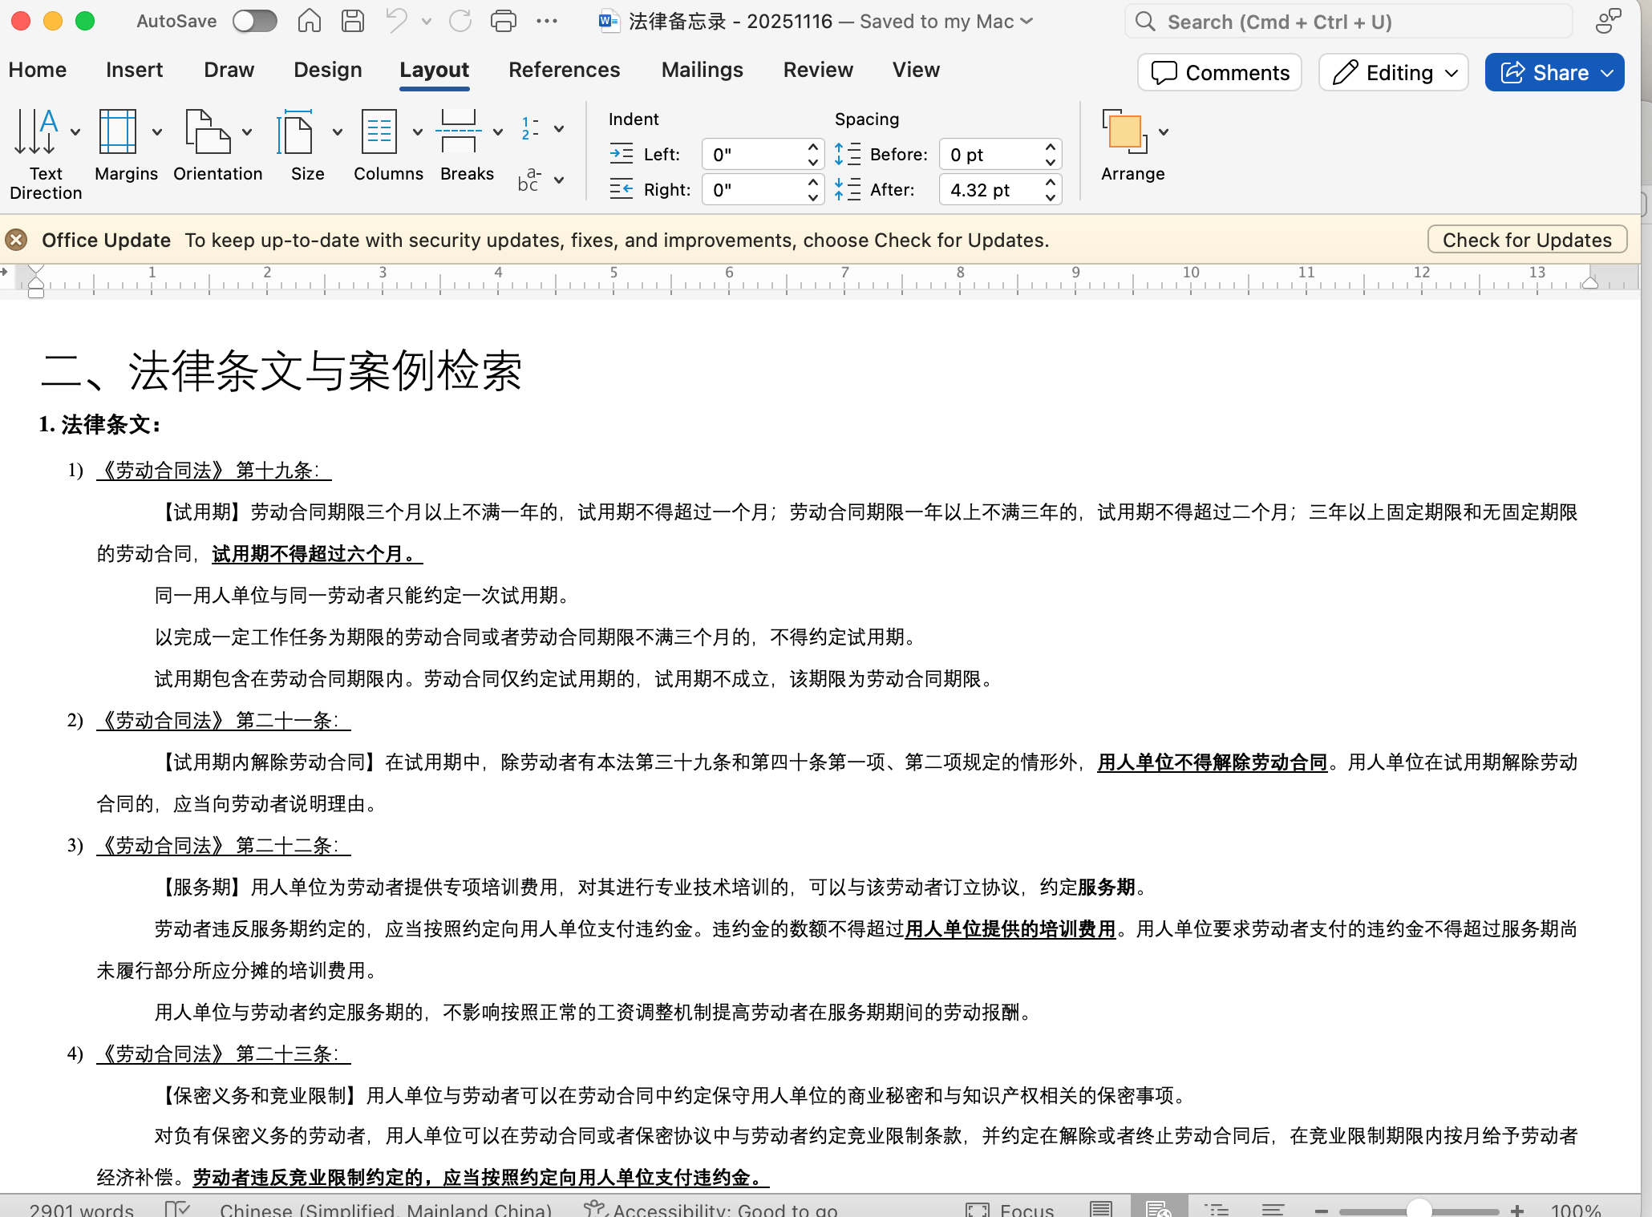The image size is (1652, 1217).
Task: Click the zoom out minus button
Action: pos(1322,1210)
